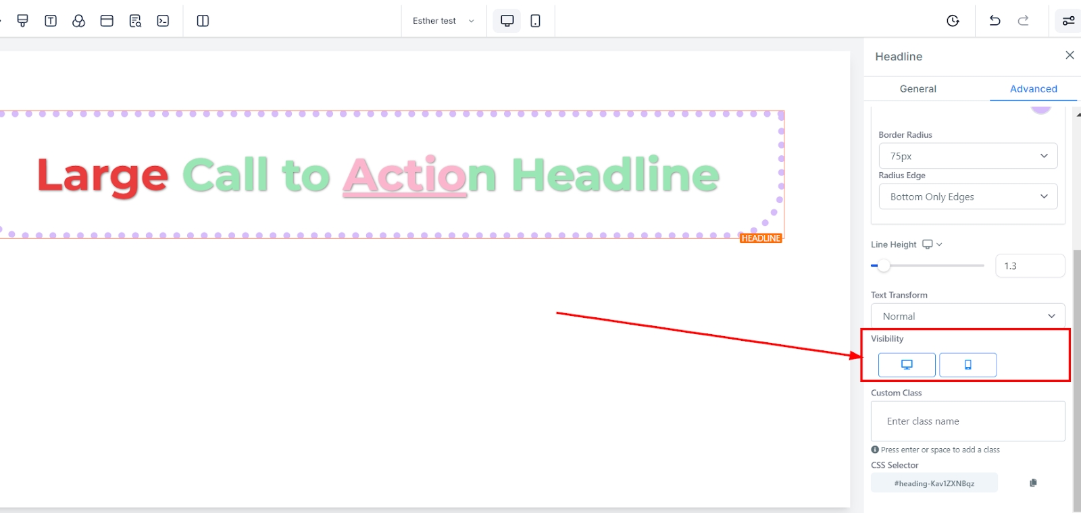Open the Border Radius dropdown

967,156
